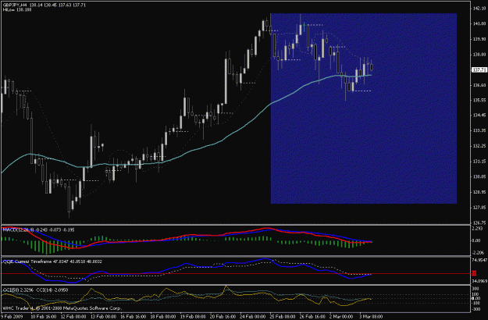Viewport: 488px width, 320px height.
Task: Click the 25 Feb 08:00 time label
Action: [283, 317]
